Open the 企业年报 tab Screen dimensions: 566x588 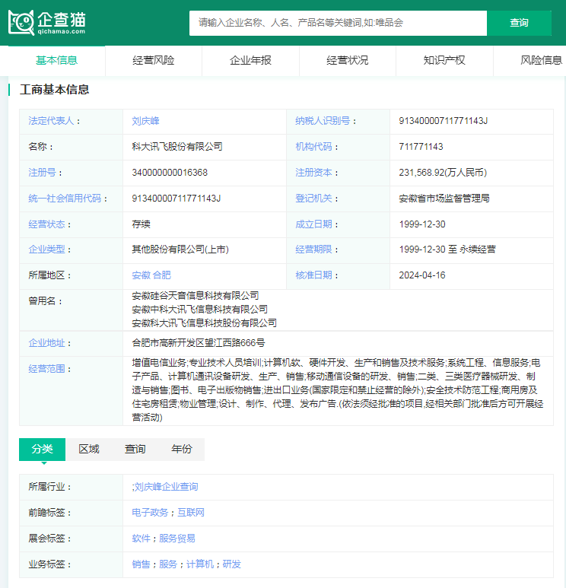pos(250,60)
